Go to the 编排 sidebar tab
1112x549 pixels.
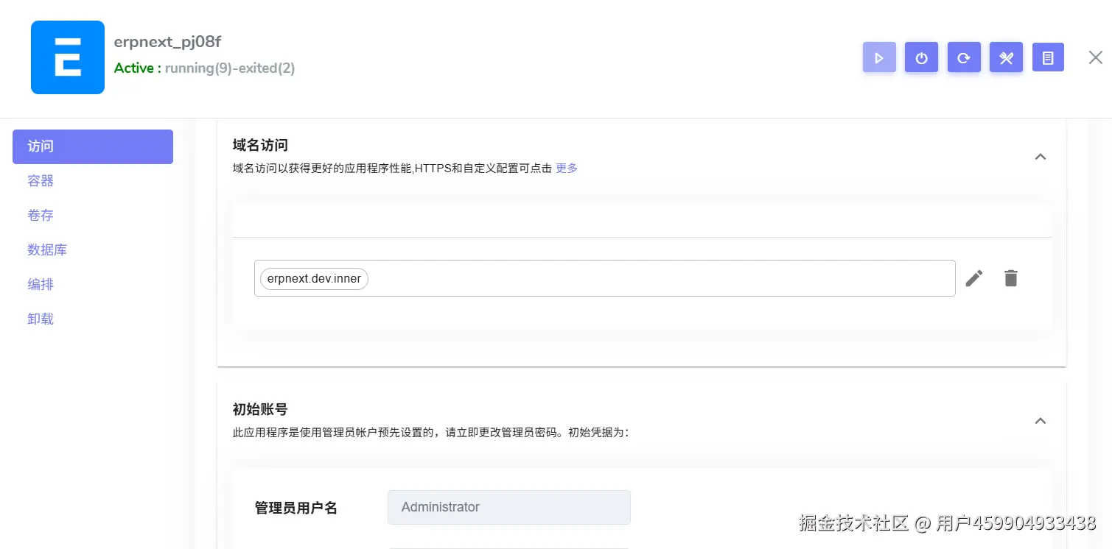tap(93, 285)
